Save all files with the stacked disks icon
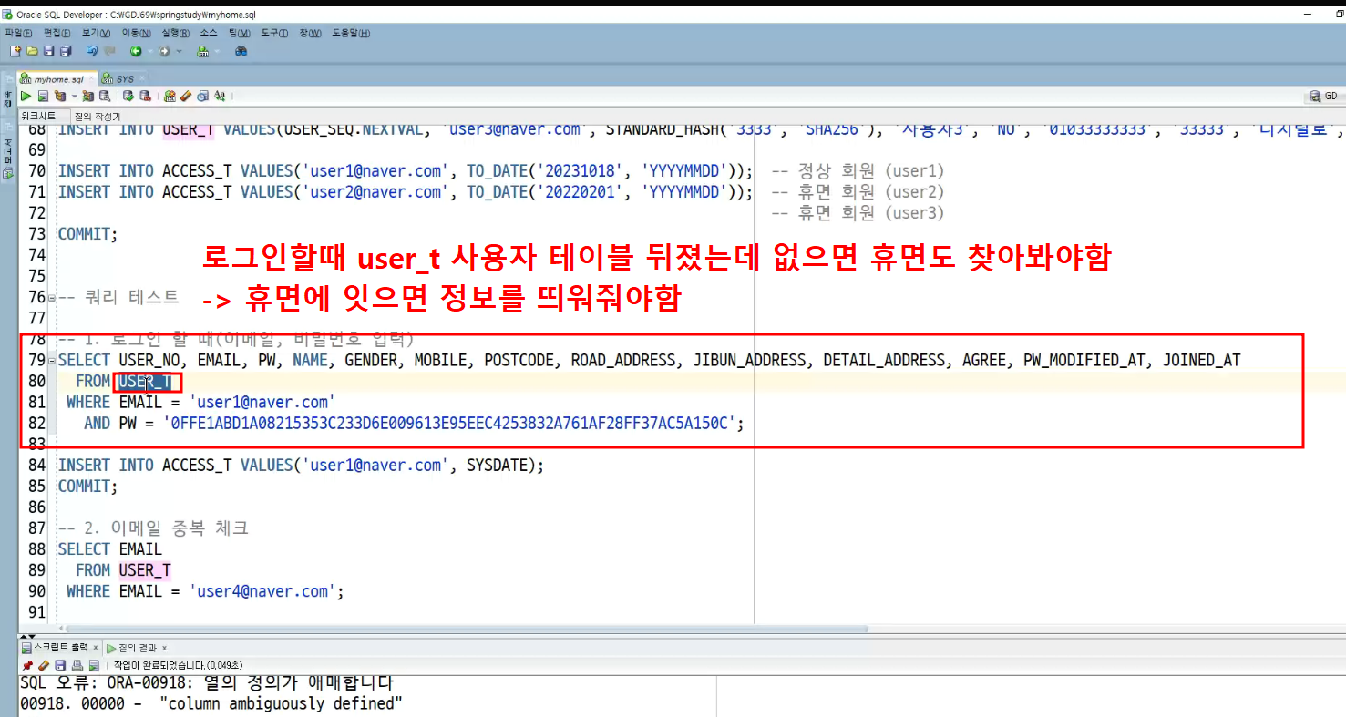Screen dimensions: 1346x717 click(66, 51)
